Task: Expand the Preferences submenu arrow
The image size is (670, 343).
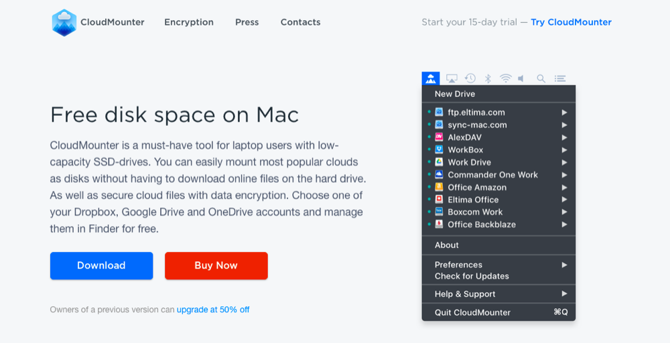Action: 564,265
